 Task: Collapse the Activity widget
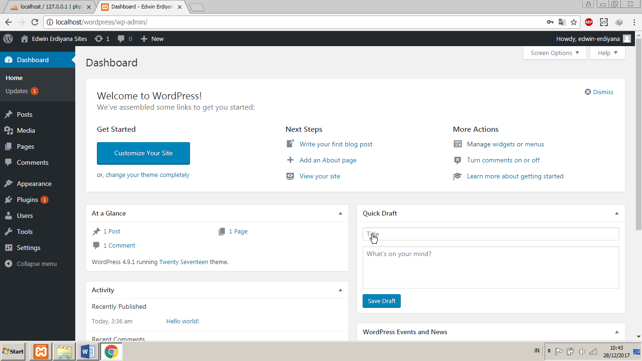341,290
